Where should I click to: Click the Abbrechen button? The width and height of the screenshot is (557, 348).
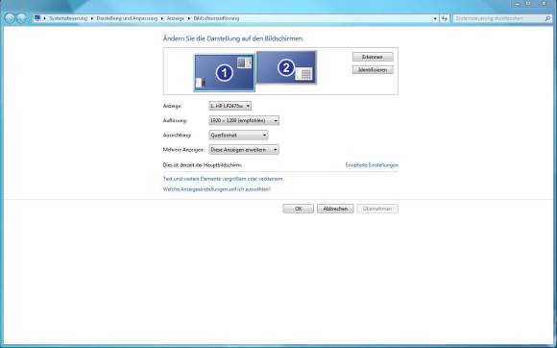tap(335, 209)
